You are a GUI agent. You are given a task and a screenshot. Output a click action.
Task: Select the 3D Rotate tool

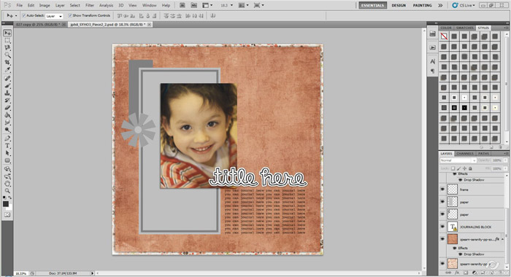coord(7,169)
